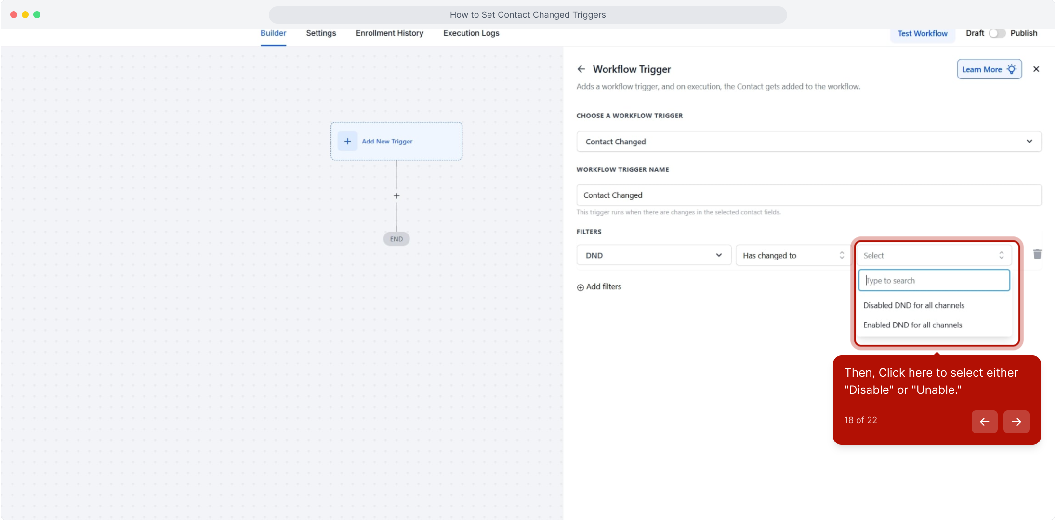Close the Workflow Trigger panel
The width and height of the screenshot is (1056, 520).
point(1036,69)
